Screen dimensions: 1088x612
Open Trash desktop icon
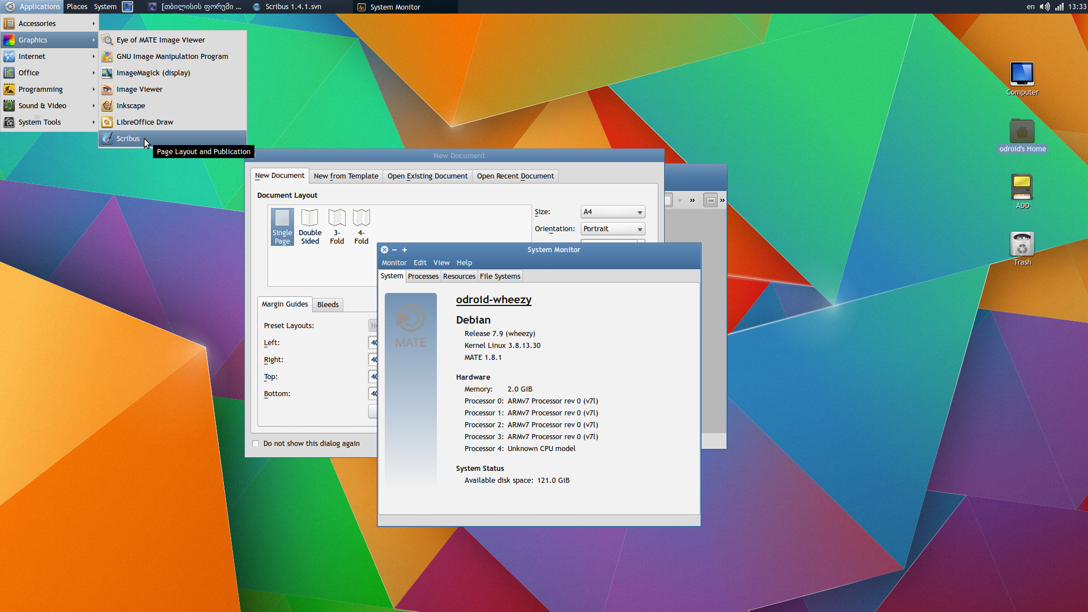coord(1022,245)
